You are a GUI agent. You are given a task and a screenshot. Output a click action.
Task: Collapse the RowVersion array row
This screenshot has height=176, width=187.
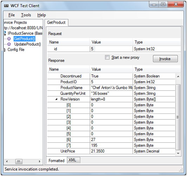click(x=56, y=99)
